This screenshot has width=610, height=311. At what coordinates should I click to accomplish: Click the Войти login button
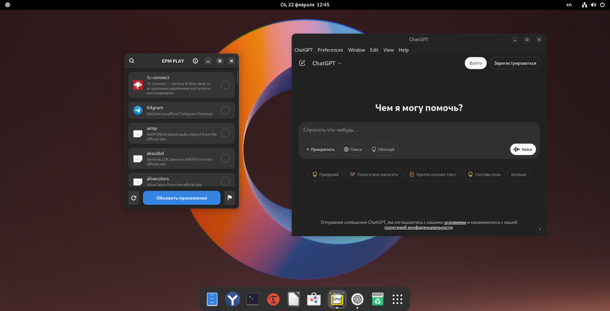[475, 63]
